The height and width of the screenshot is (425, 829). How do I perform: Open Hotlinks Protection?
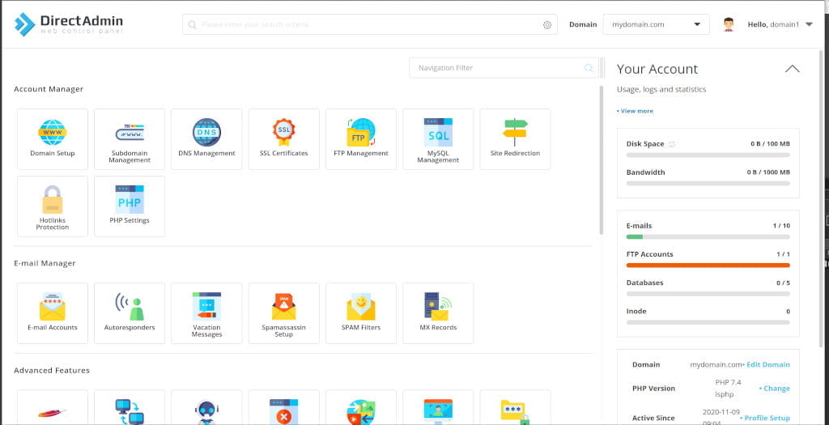click(x=53, y=206)
